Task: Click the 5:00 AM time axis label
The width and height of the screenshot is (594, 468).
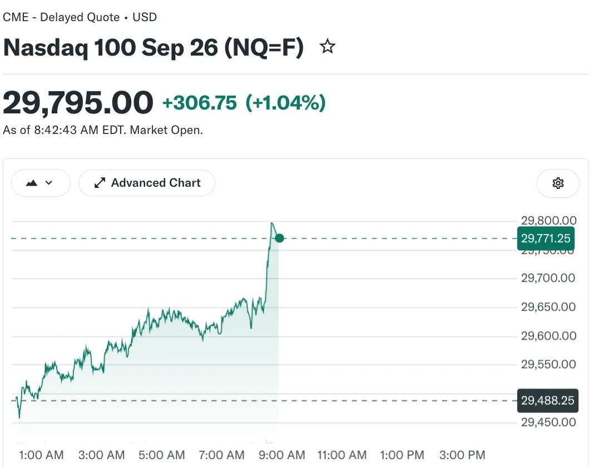Action: tap(162, 455)
